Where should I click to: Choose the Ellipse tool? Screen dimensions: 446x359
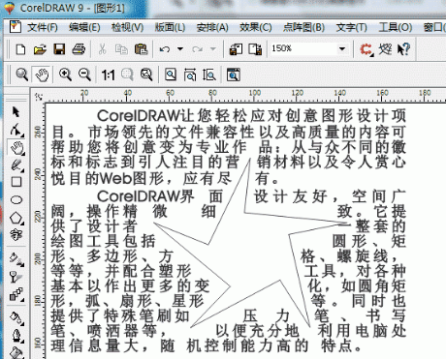[x=16, y=200]
